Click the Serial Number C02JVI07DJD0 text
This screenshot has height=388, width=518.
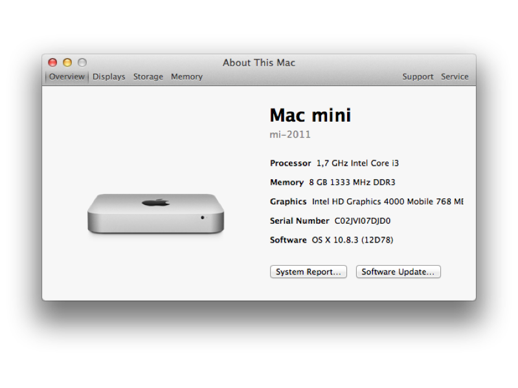click(330, 221)
